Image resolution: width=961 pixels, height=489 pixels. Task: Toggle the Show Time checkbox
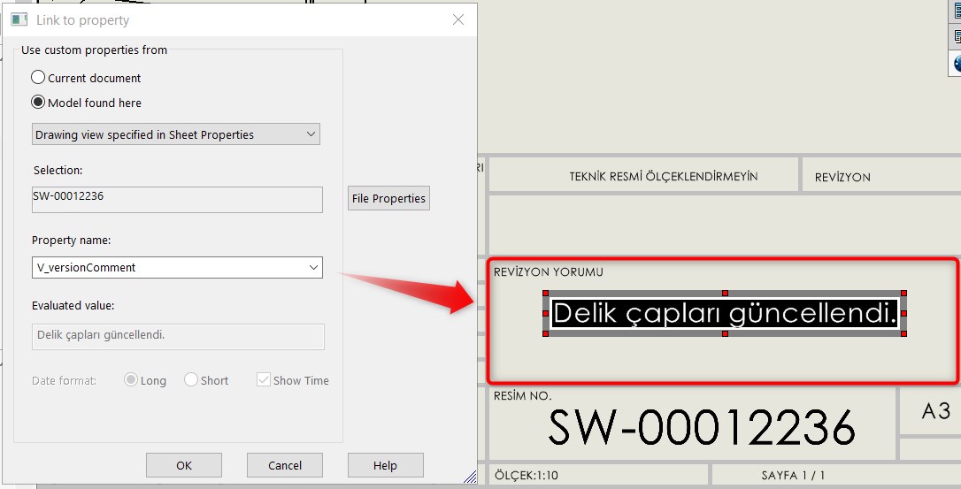[x=264, y=380]
